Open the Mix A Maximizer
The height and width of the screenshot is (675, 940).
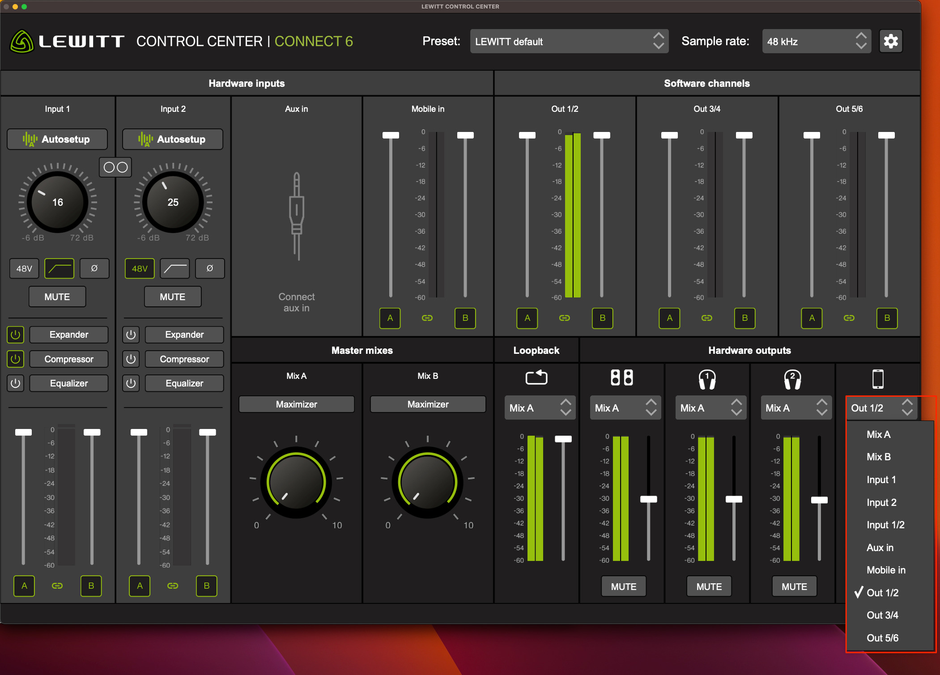click(297, 404)
